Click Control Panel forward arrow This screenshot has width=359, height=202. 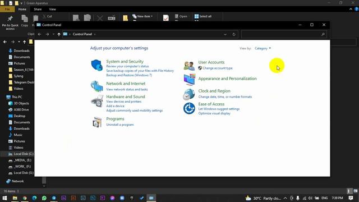click(47, 34)
